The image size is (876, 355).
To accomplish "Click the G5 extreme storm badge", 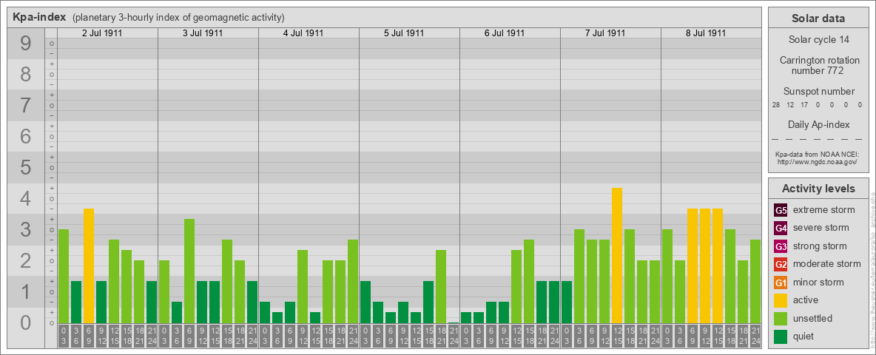I will (x=781, y=211).
